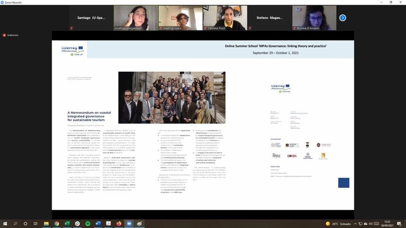The width and height of the screenshot is (406, 228).
Task: Click the Santiago (U-Spa...) participant tile
Action: coord(91,18)
